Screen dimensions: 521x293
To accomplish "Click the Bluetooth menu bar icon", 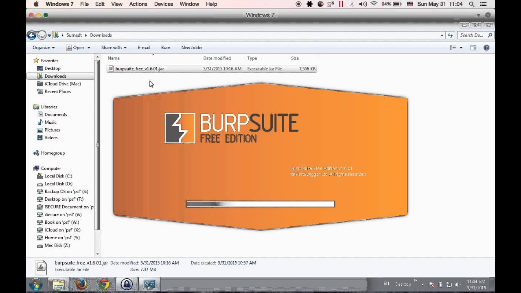I will pyautogui.click(x=352, y=4).
